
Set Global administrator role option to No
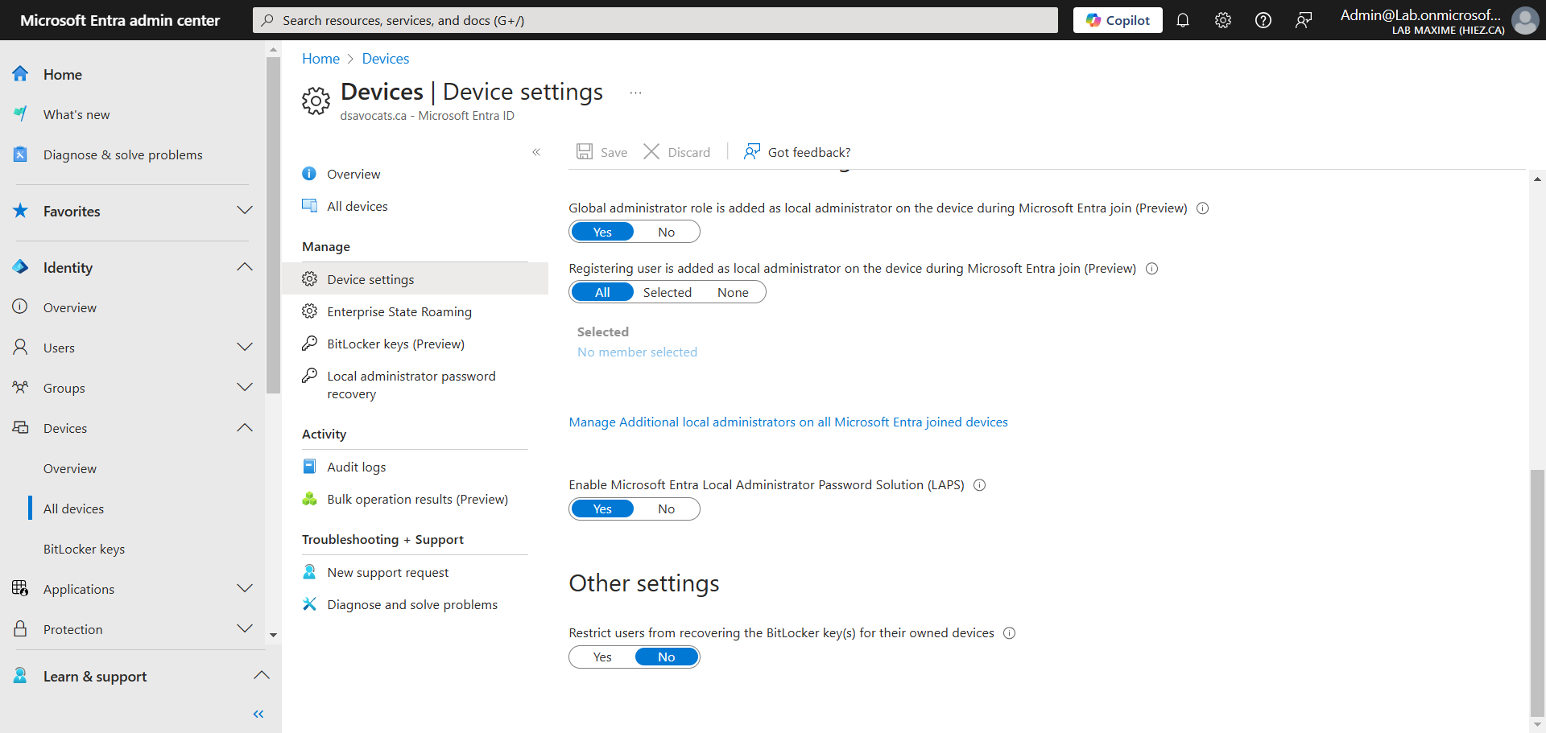[x=667, y=232]
